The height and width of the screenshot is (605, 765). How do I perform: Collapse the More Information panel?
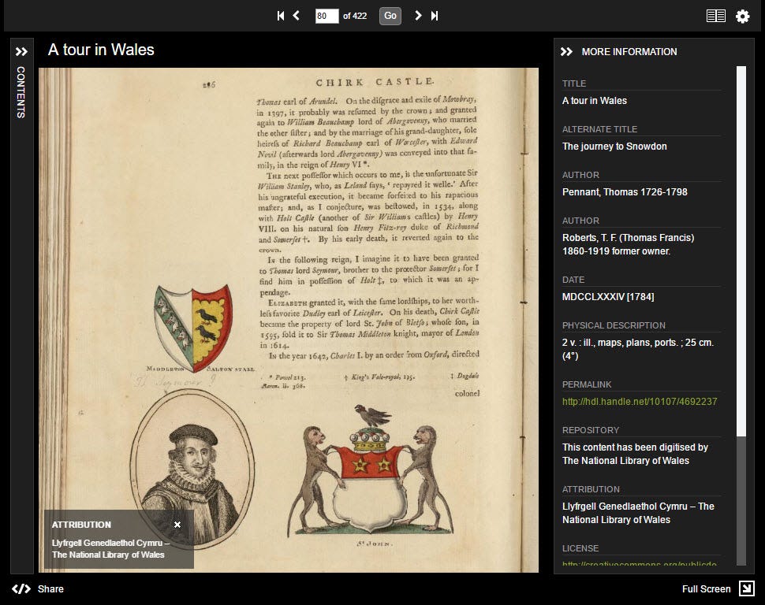point(566,52)
